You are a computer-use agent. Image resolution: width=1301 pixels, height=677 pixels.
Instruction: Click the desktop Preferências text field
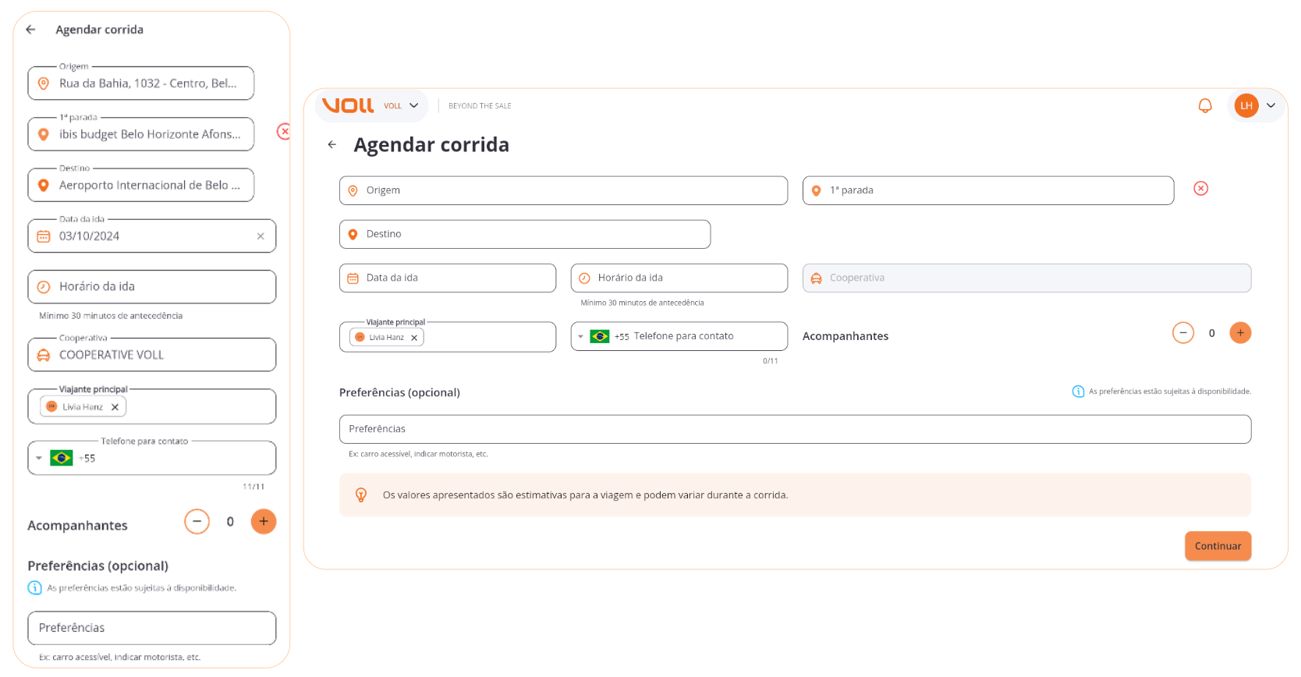[795, 429]
